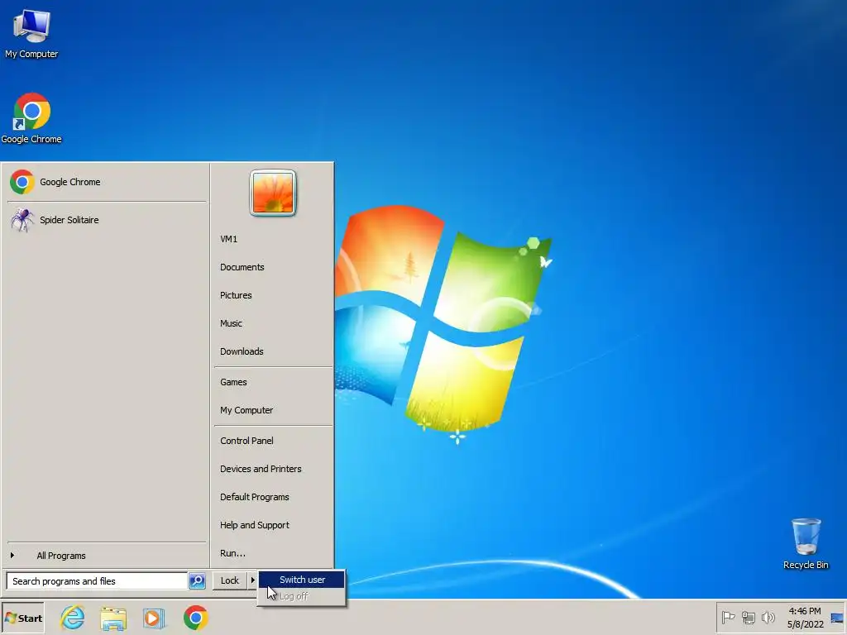Click the network tray icon
847x635 pixels.
point(748,617)
